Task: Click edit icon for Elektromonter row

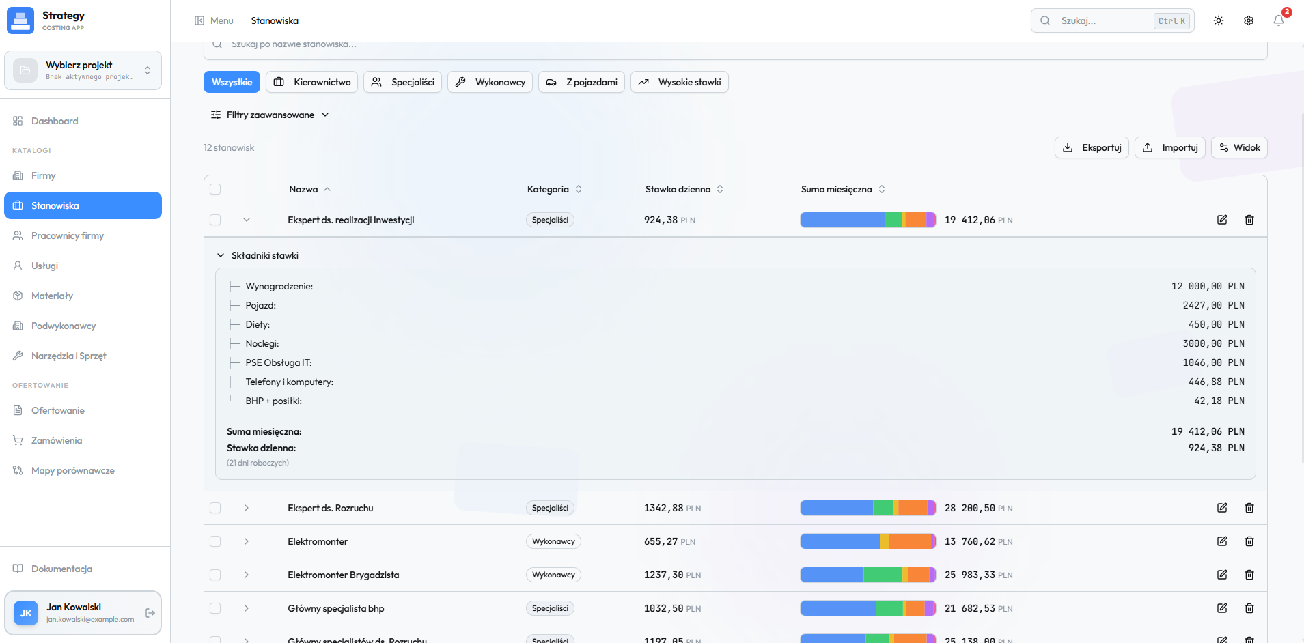Action: coord(1221,541)
